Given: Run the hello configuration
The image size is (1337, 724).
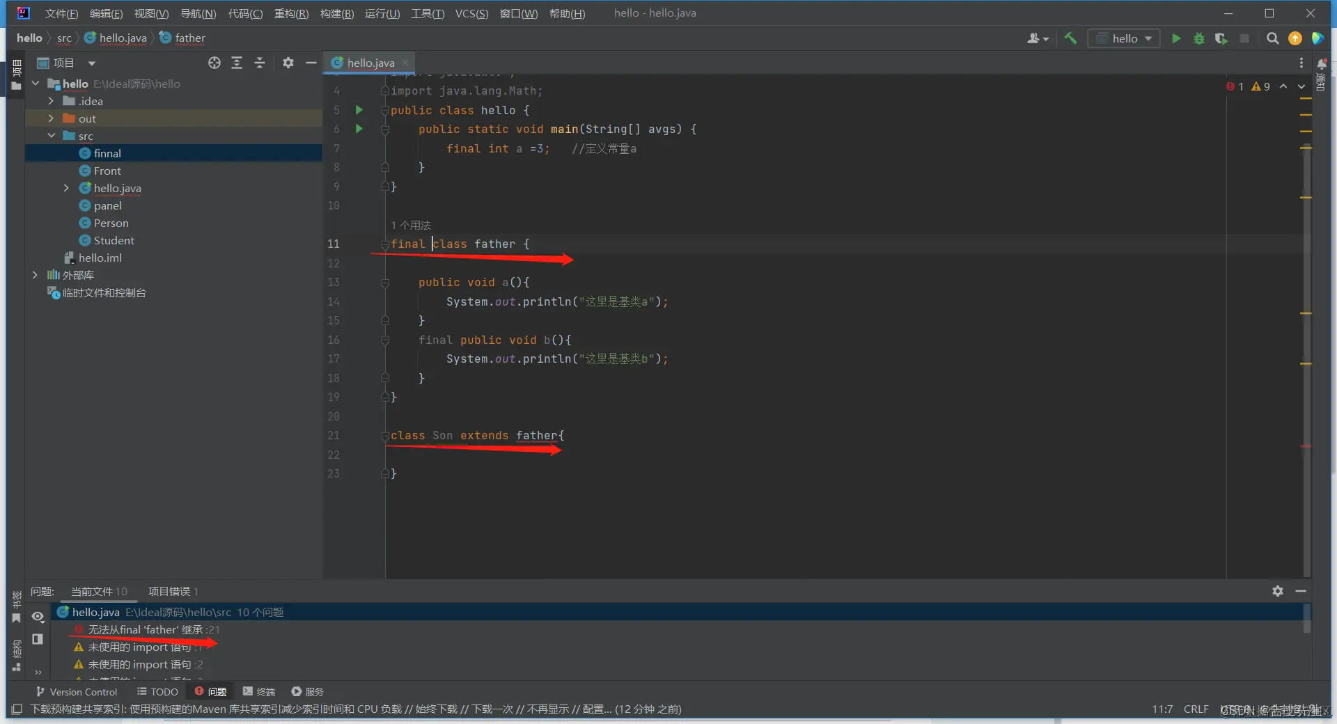Looking at the screenshot, I should 1176,38.
